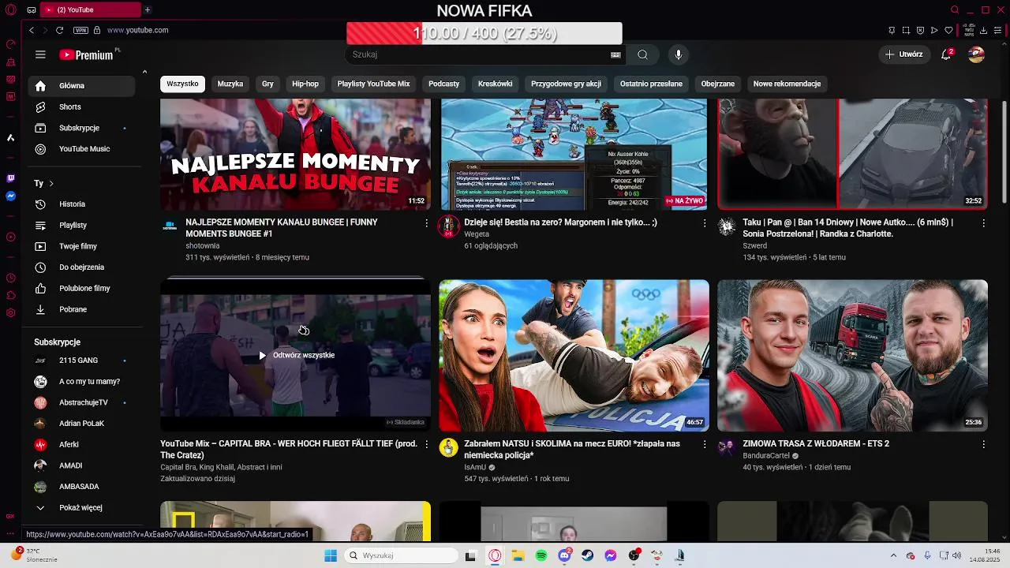Viewport: 1010px width, 568px height.
Task: Click the search magnifier button
Action: click(x=642, y=54)
